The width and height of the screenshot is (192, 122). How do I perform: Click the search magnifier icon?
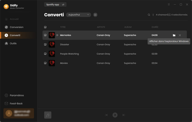149,15
